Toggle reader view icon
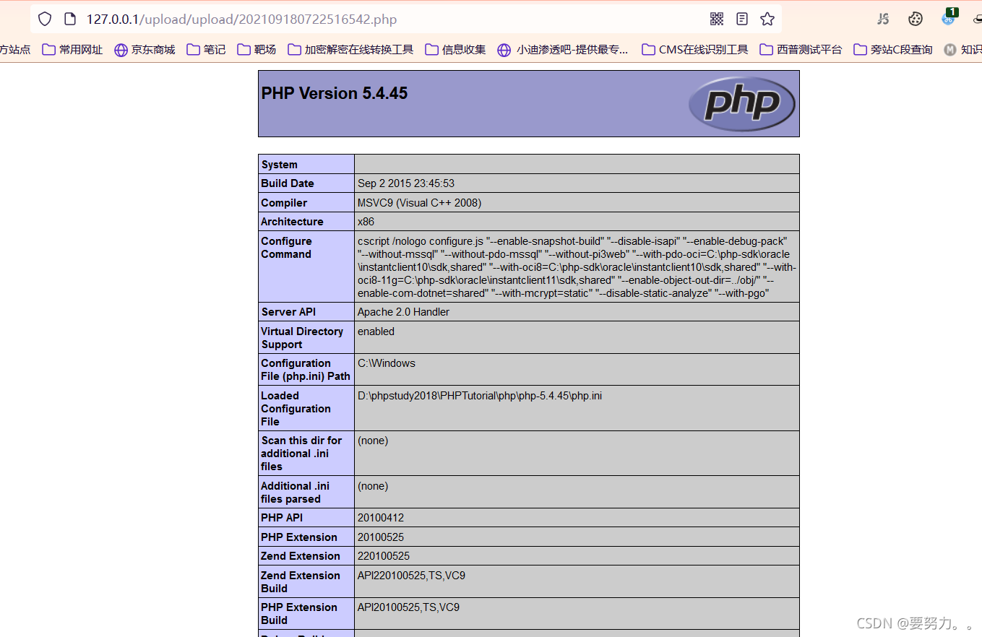Screen dimensions: 982x637 point(742,19)
